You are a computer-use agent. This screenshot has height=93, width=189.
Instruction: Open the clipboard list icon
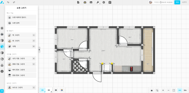pos(110,2)
